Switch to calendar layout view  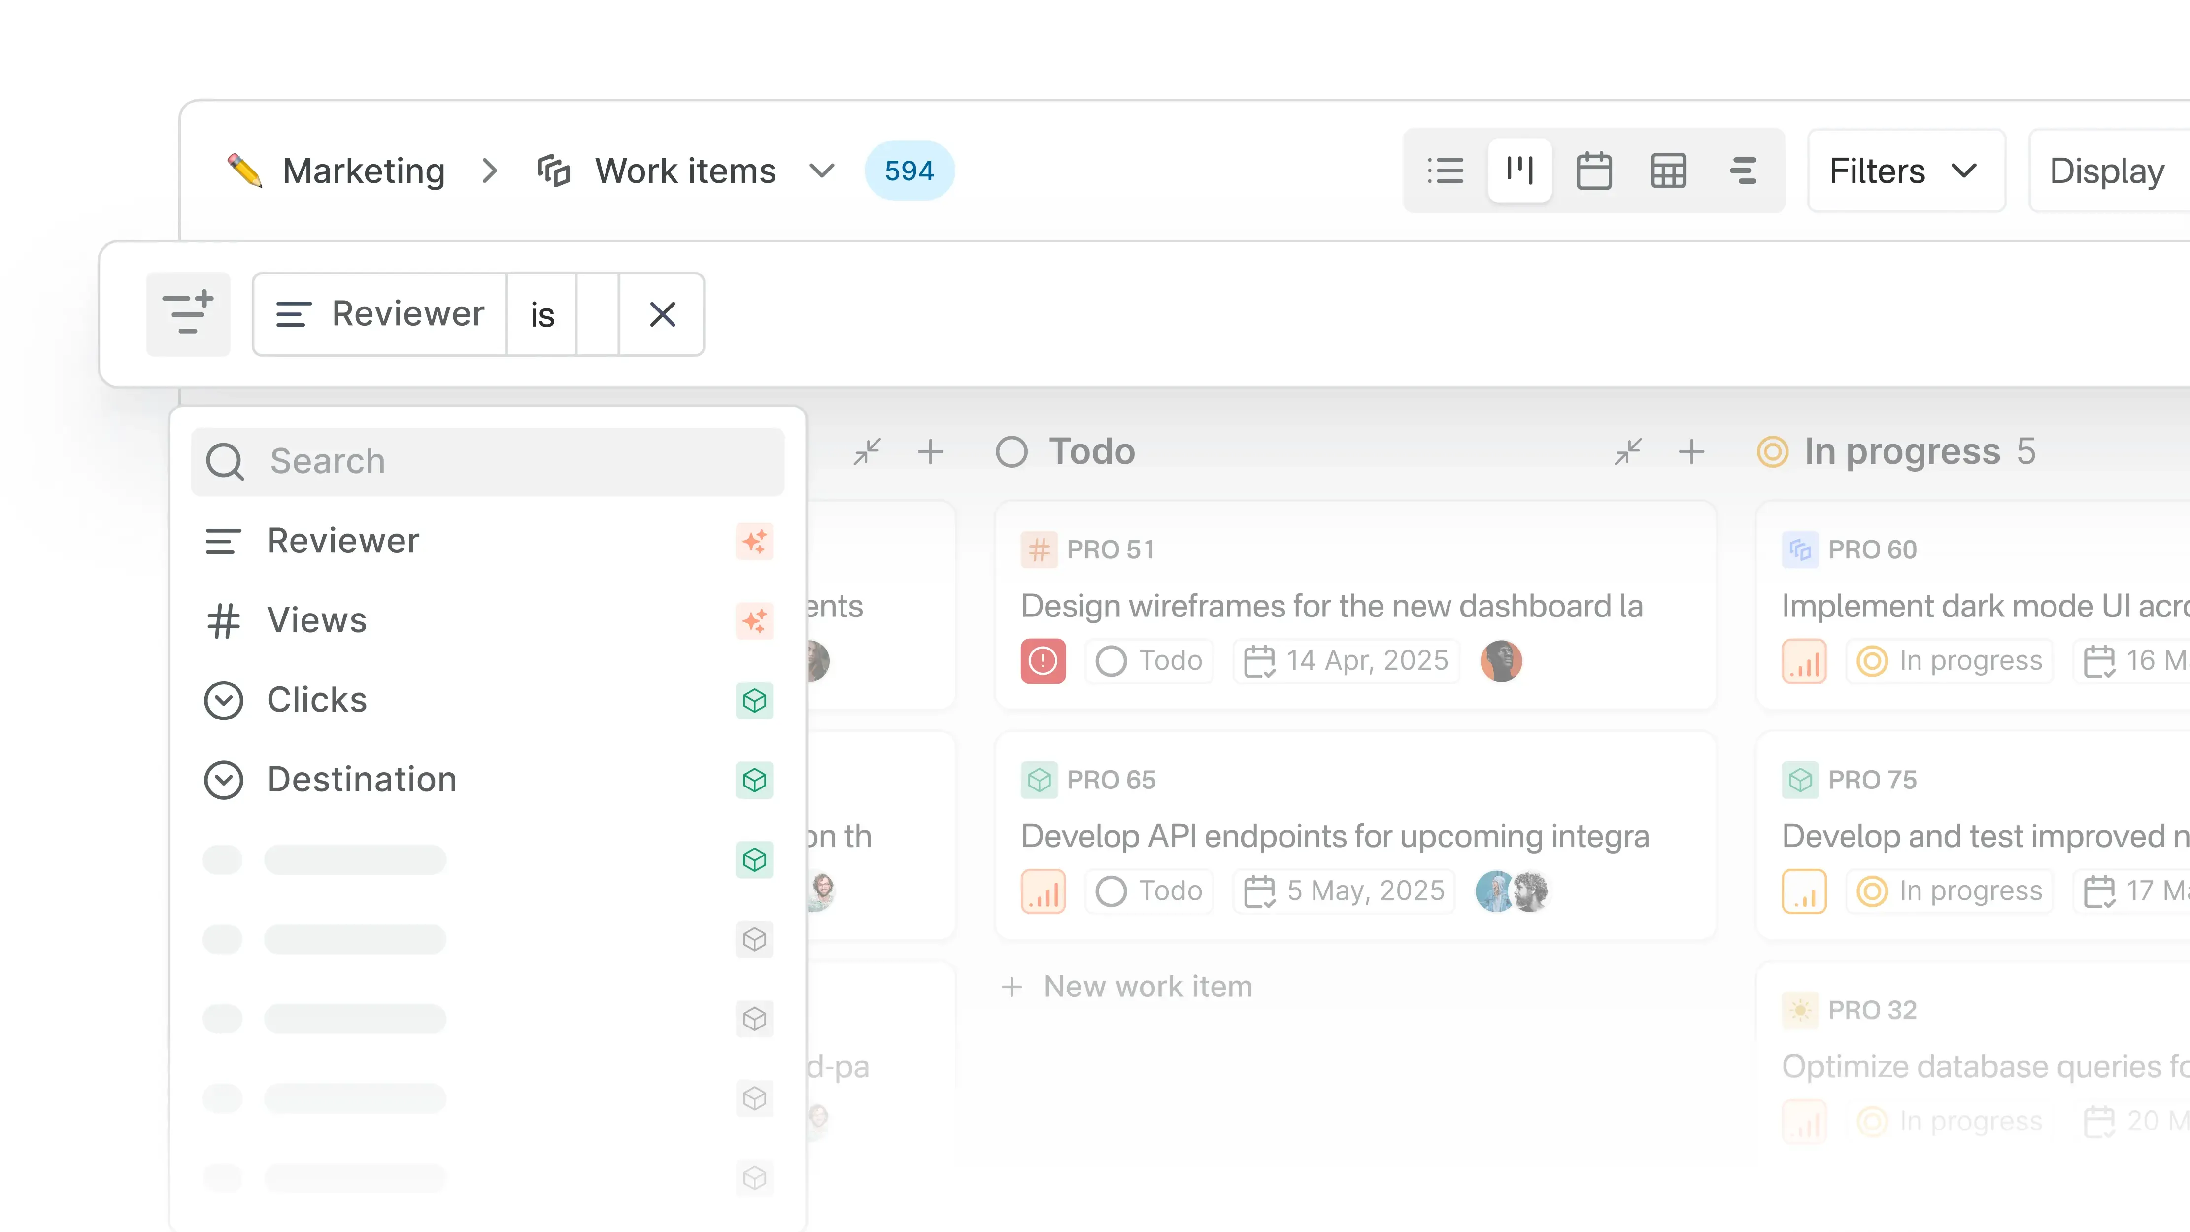(x=1593, y=171)
